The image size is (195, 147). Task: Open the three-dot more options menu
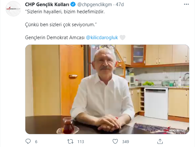coord(186,4)
